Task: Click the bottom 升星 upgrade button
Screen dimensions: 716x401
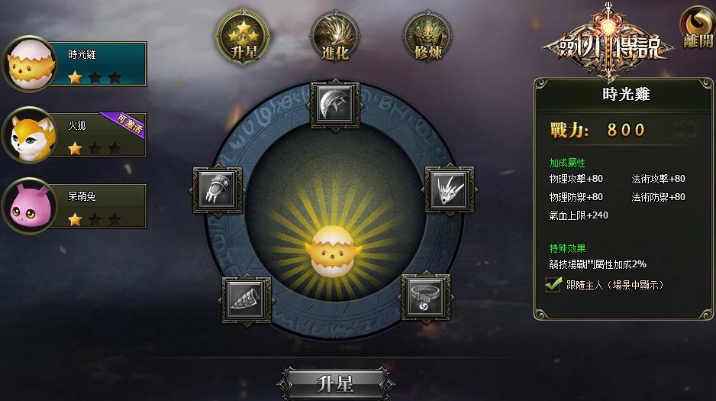Action: click(x=336, y=383)
